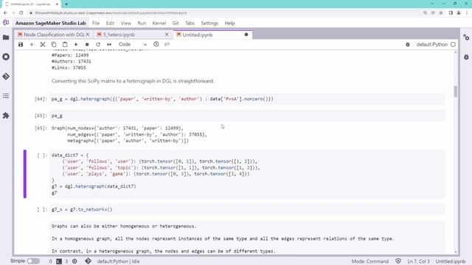Open a new browser tab

pos(66,4)
